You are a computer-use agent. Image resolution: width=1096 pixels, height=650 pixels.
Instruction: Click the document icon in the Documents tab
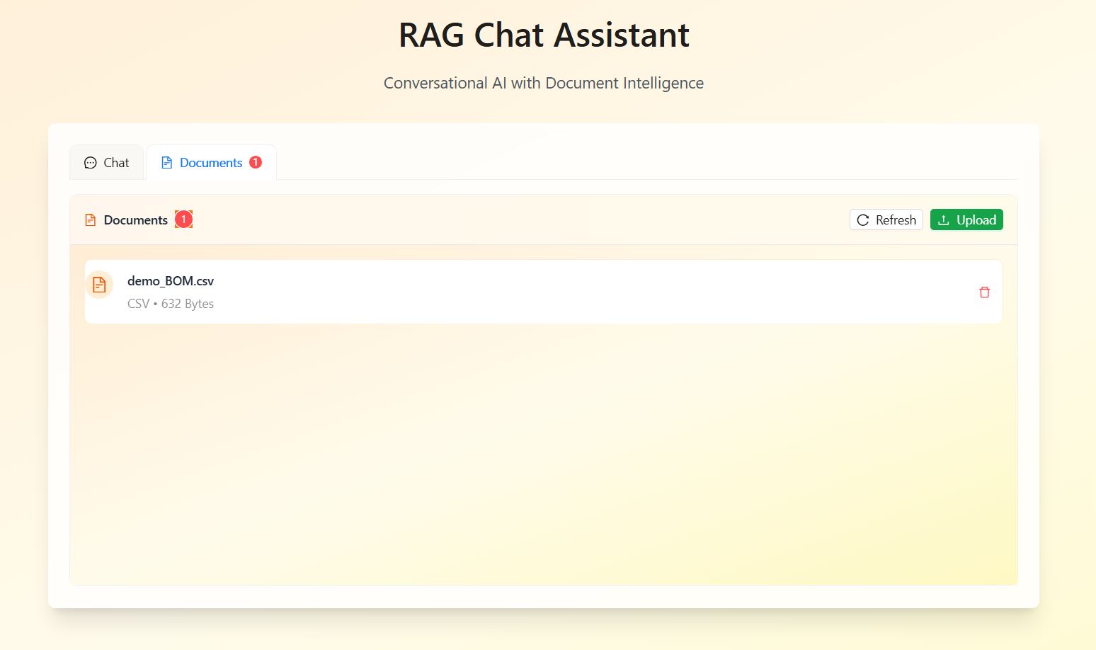(x=166, y=163)
